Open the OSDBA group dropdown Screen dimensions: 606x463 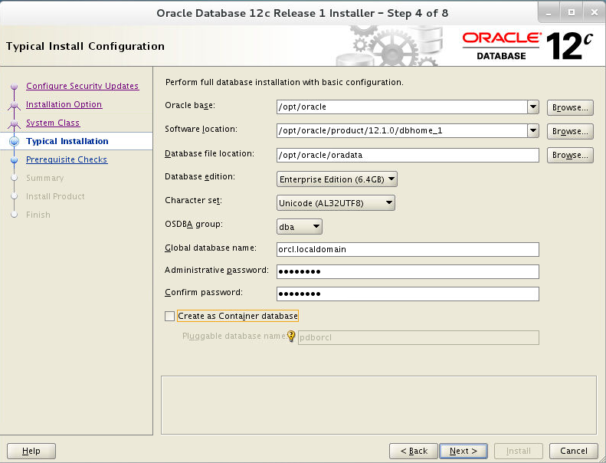(x=299, y=227)
